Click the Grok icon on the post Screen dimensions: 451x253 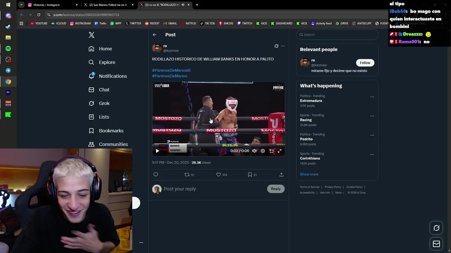(x=276, y=46)
